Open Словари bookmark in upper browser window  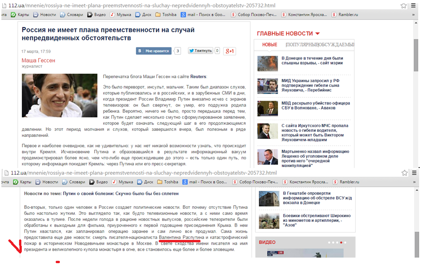click(71, 15)
